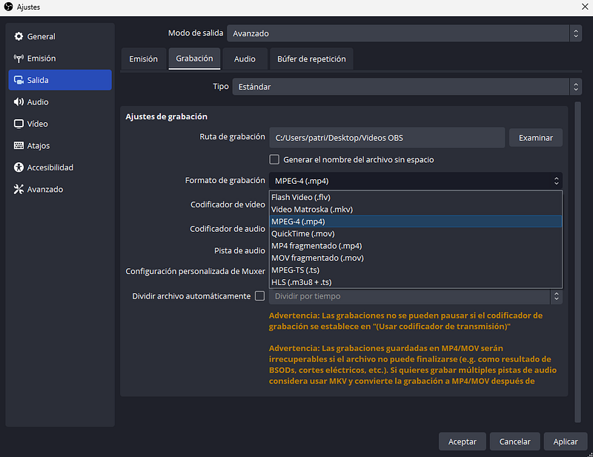Select MPEG-TS (.ts) format

click(416, 270)
